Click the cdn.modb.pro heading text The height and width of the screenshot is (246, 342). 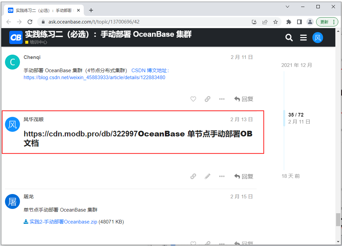click(138, 138)
